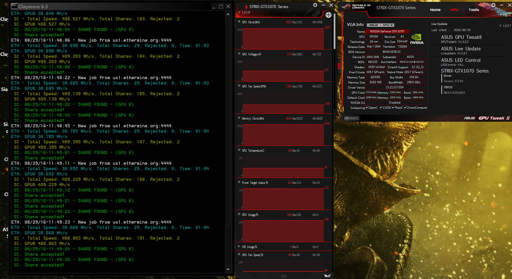The width and height of the screenshot is (512, 279).
Task: Click the Monitor button in GPU Tweak
Action: (351, 118)
